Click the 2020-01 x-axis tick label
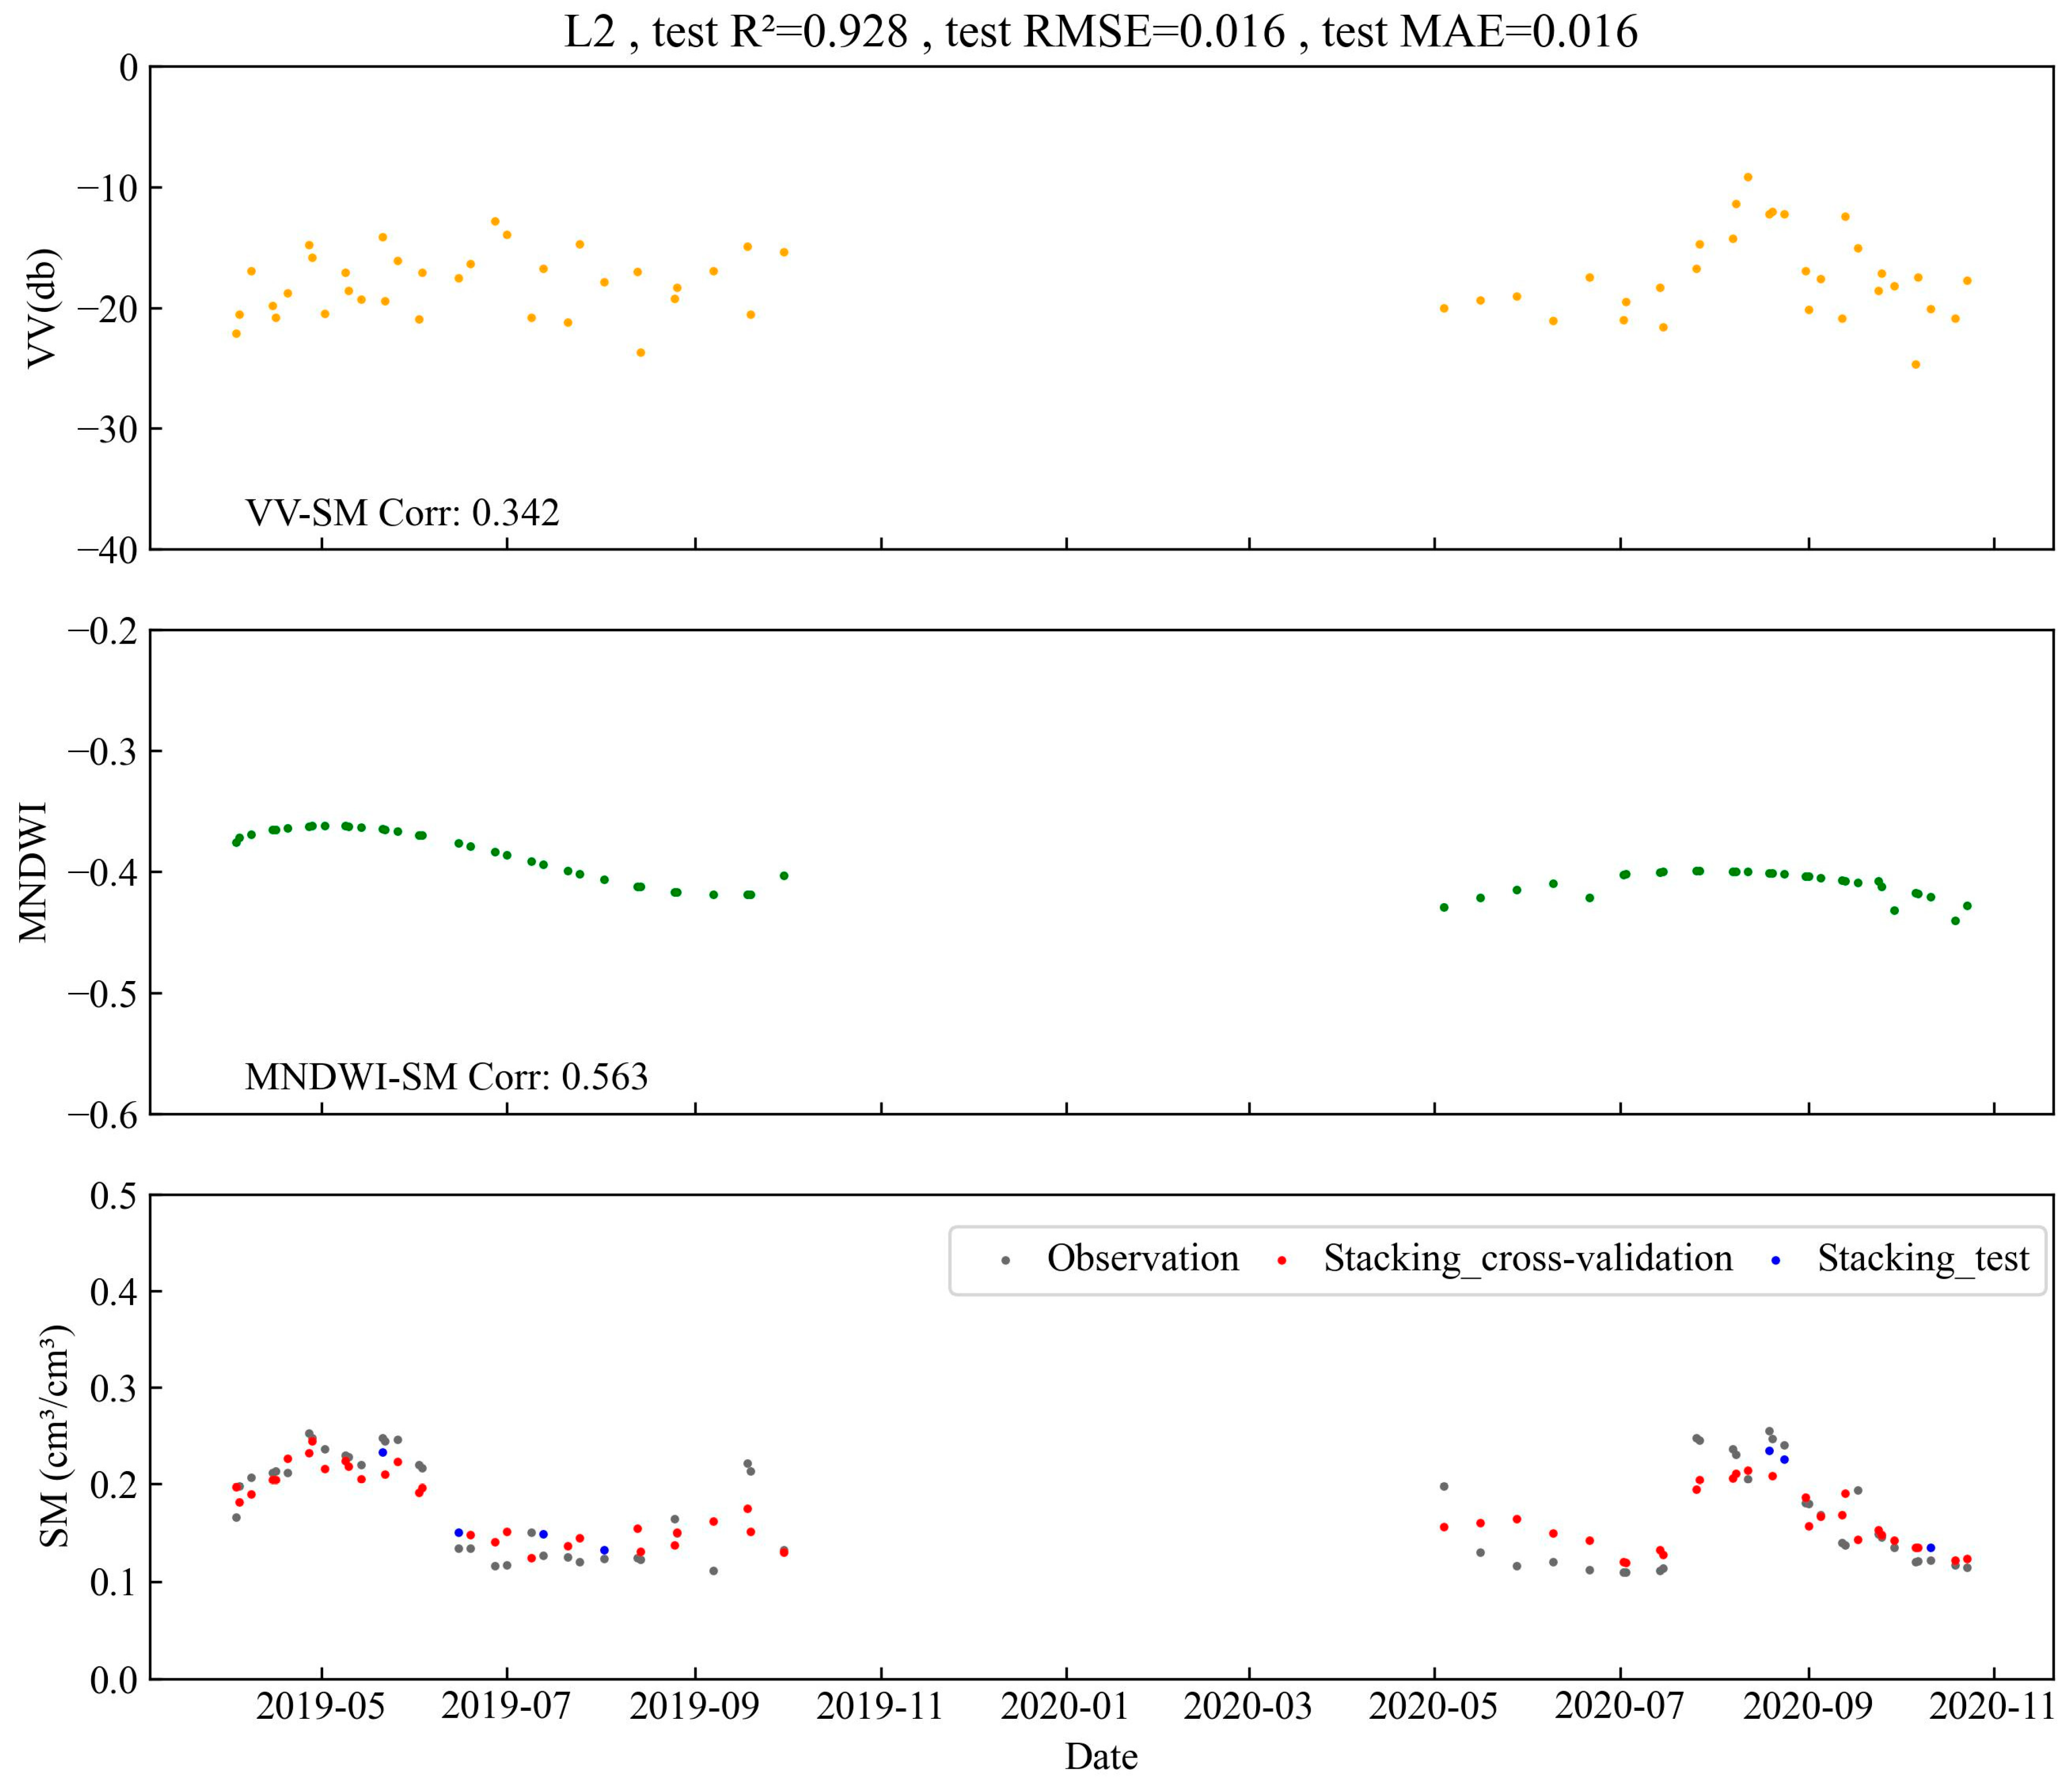This screenshot has width=2072, height=1784. (x=1065, y=1706)
